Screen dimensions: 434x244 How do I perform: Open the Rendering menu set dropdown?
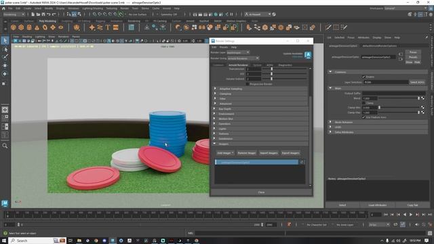click(x=14, y=14)
